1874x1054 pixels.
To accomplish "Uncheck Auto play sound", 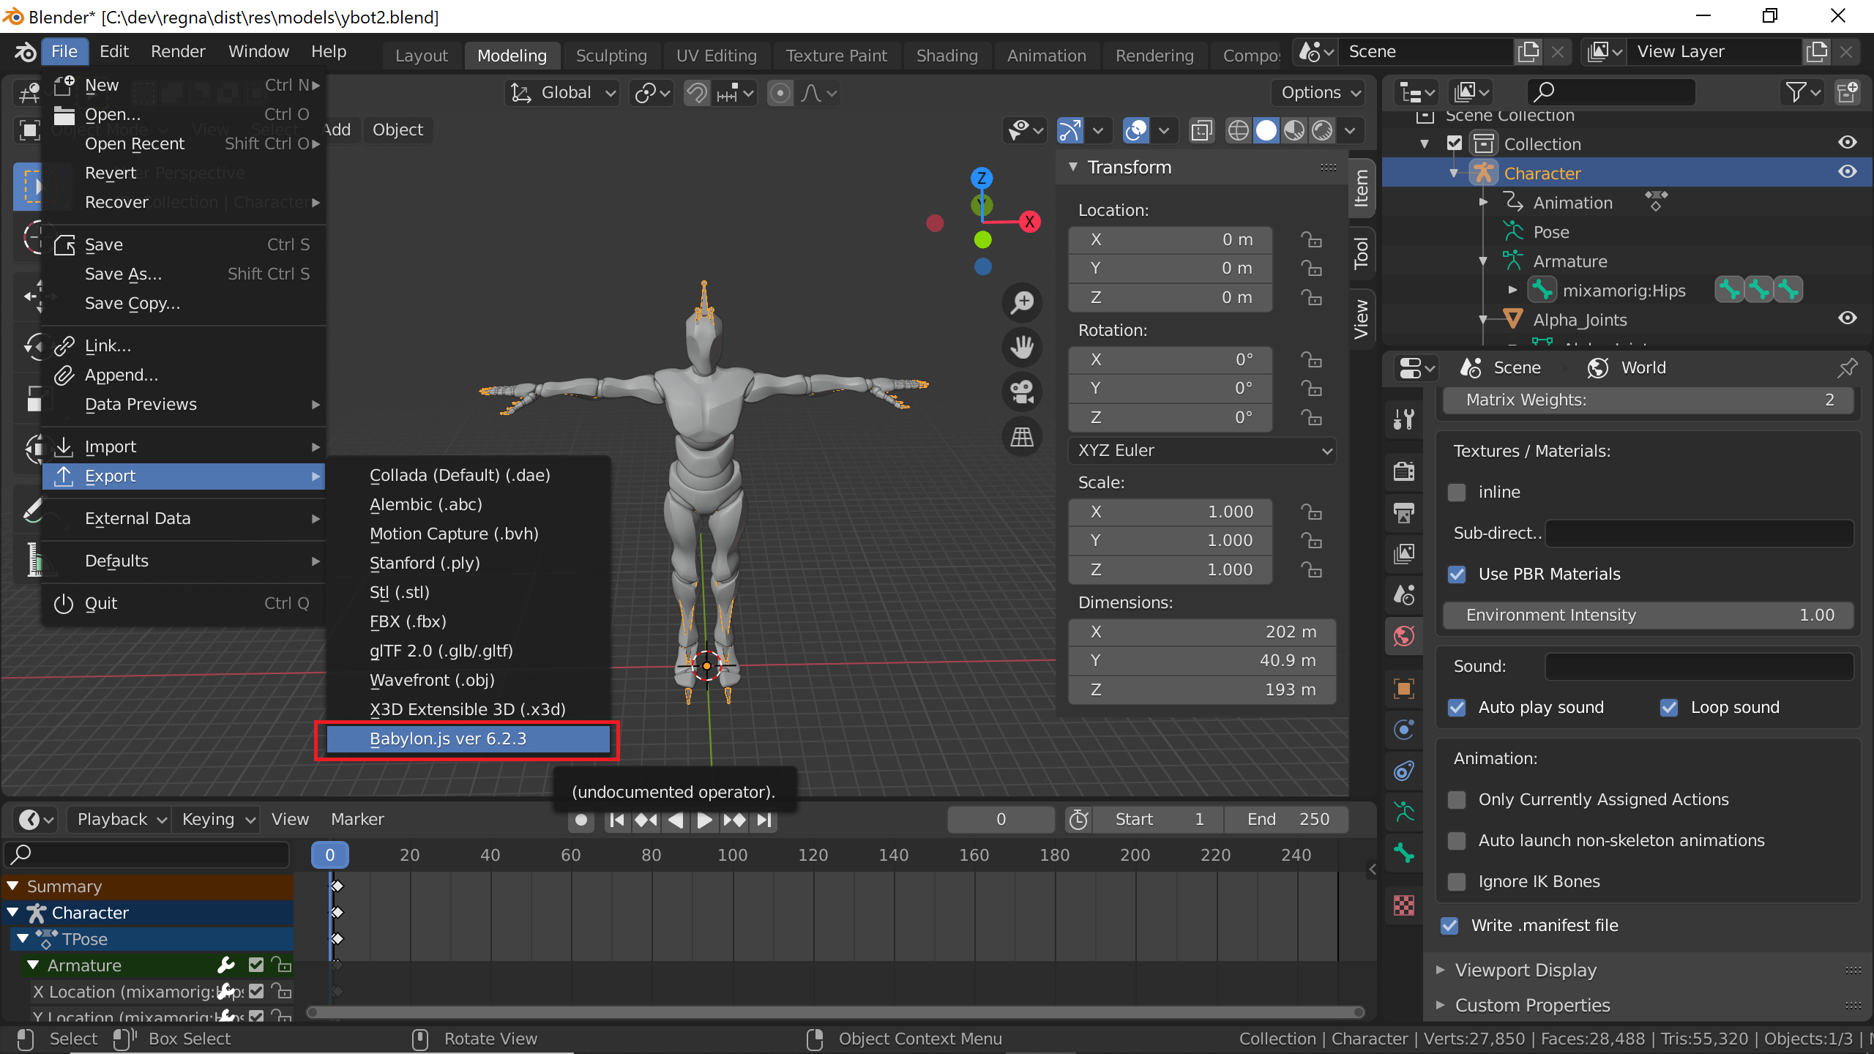I will coord(1457,707).
